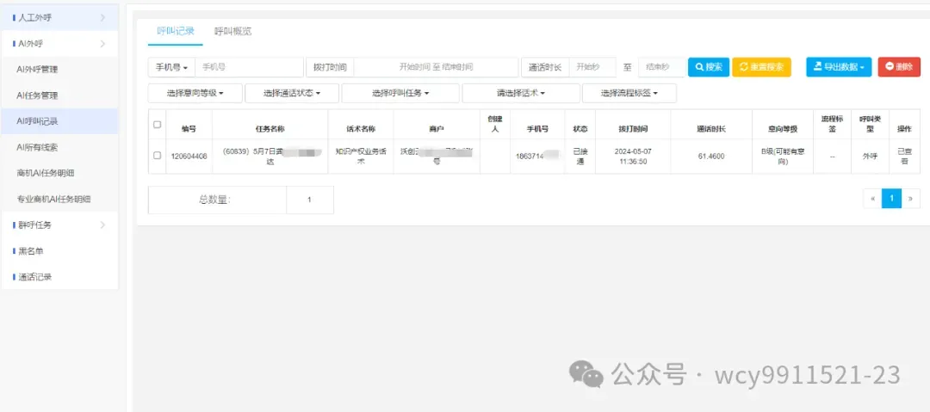Switch to the 呼叫概览 tab

tap(232, 32)
